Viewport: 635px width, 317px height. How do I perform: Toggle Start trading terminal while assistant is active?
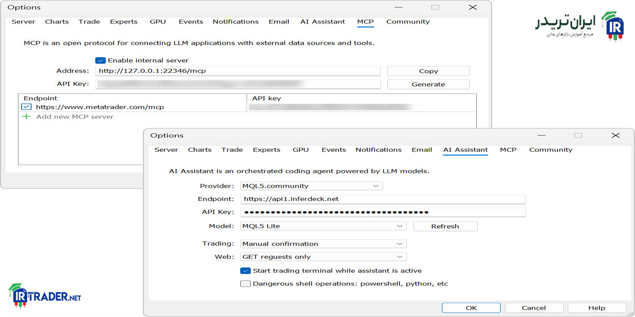click(x=245, y=271)
